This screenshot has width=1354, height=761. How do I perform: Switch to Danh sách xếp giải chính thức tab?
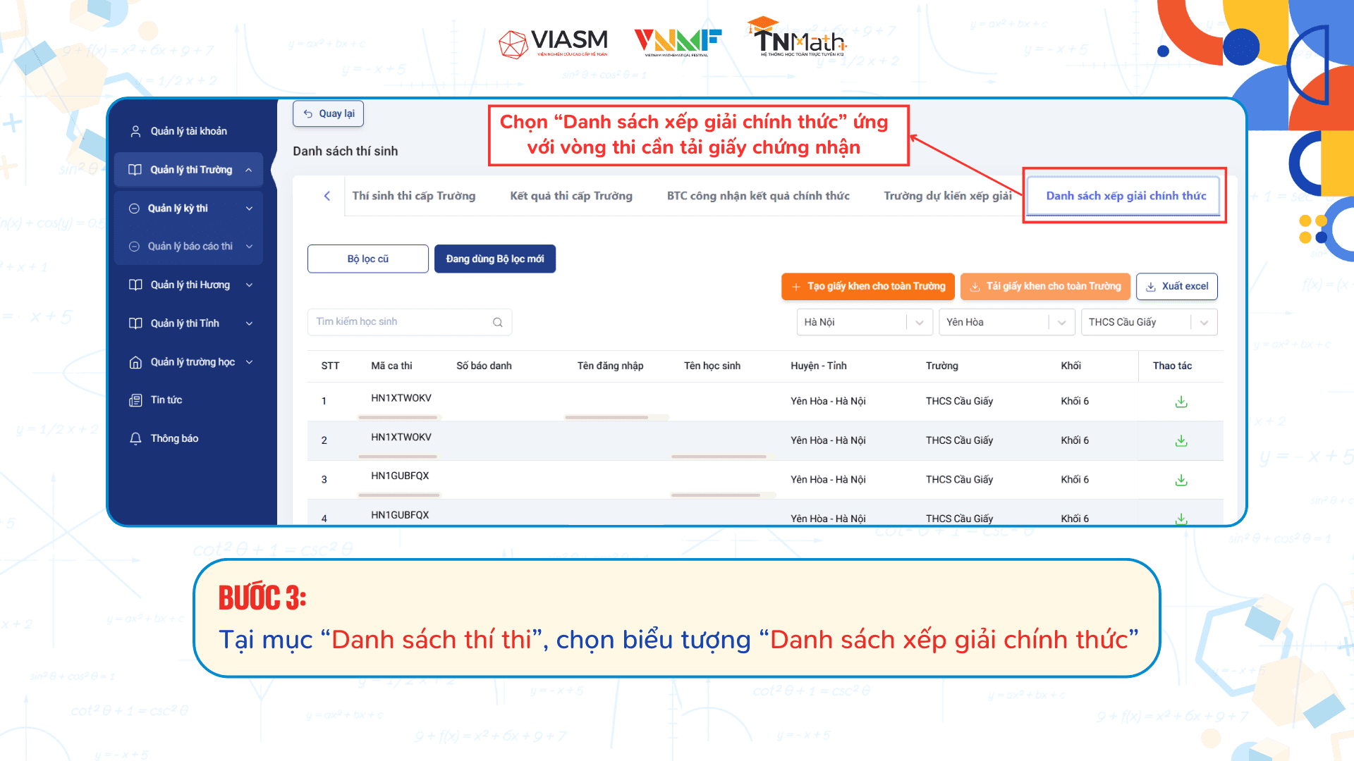tap(1126, 196)
